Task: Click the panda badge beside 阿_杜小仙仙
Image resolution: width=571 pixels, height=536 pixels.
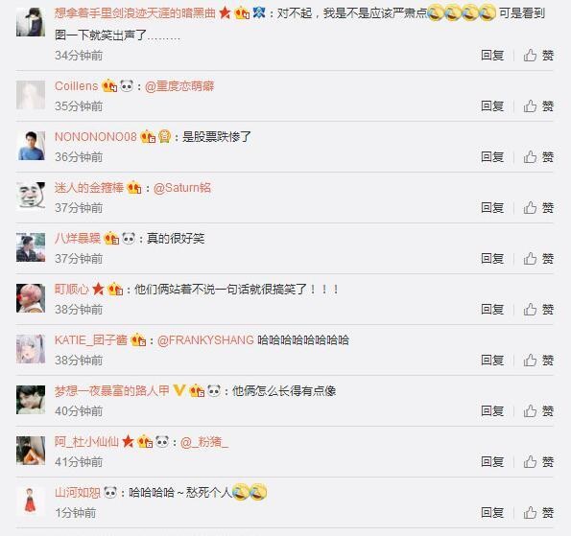Action: tap(162, 441)
